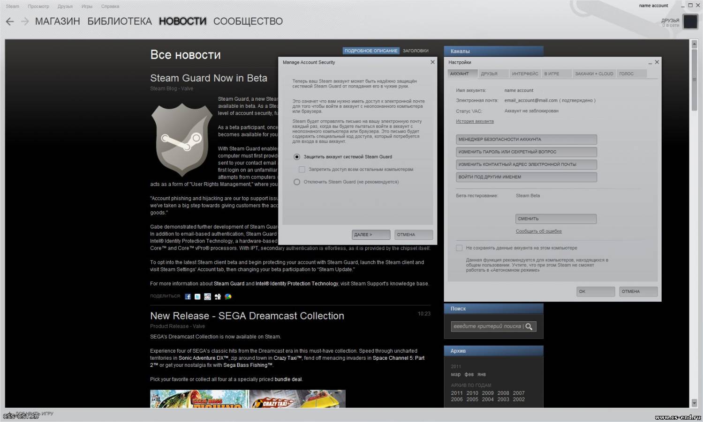The image size is (703, 422).
Task: Click ОТМЕНА in settings window
Action: pyautogui.click(x=638, y=291)
